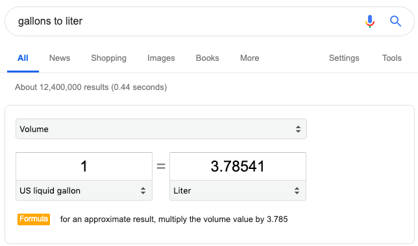Screen dimensions: 418x246
Task: Click the gallon value input field
Action: click(84, 166)
